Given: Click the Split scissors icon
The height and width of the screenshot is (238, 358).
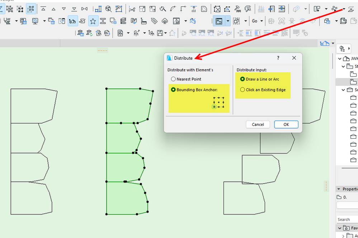Looking at the screenshot, I should (x=132, y=9).
